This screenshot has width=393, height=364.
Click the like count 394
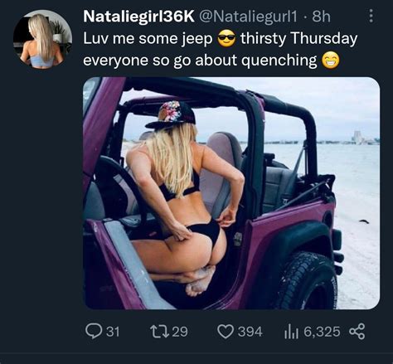(x=250, y=332)
